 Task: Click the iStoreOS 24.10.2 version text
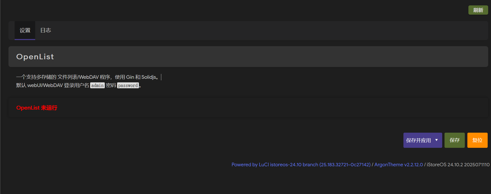[458, 165]
